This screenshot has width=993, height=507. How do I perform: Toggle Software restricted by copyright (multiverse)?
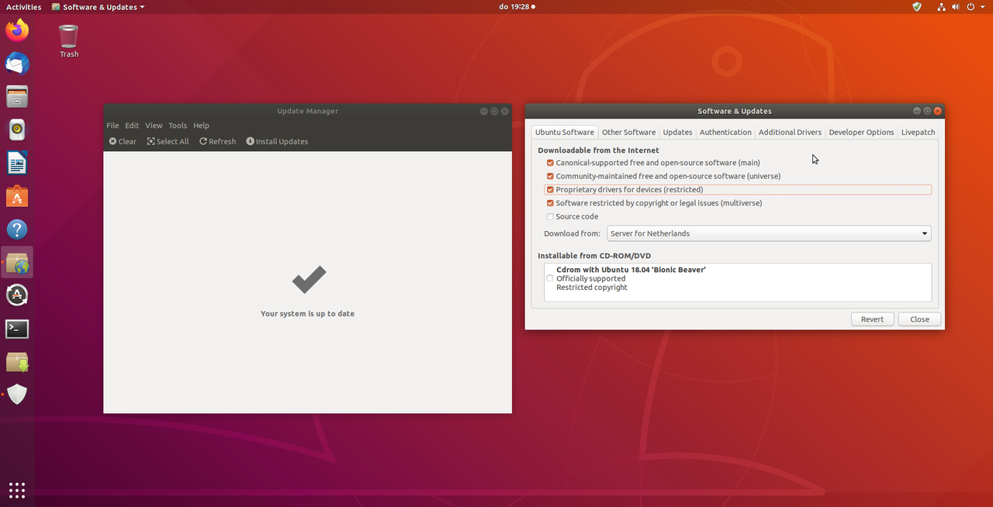pyautogui.click(x=550, y=203)
